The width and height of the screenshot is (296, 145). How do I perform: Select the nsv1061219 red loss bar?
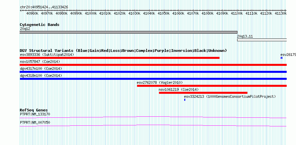203,93
